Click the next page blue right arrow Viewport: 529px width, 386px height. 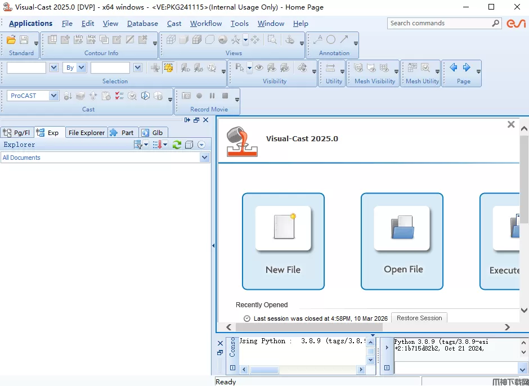pyautogui.click(x=467, y=68)
